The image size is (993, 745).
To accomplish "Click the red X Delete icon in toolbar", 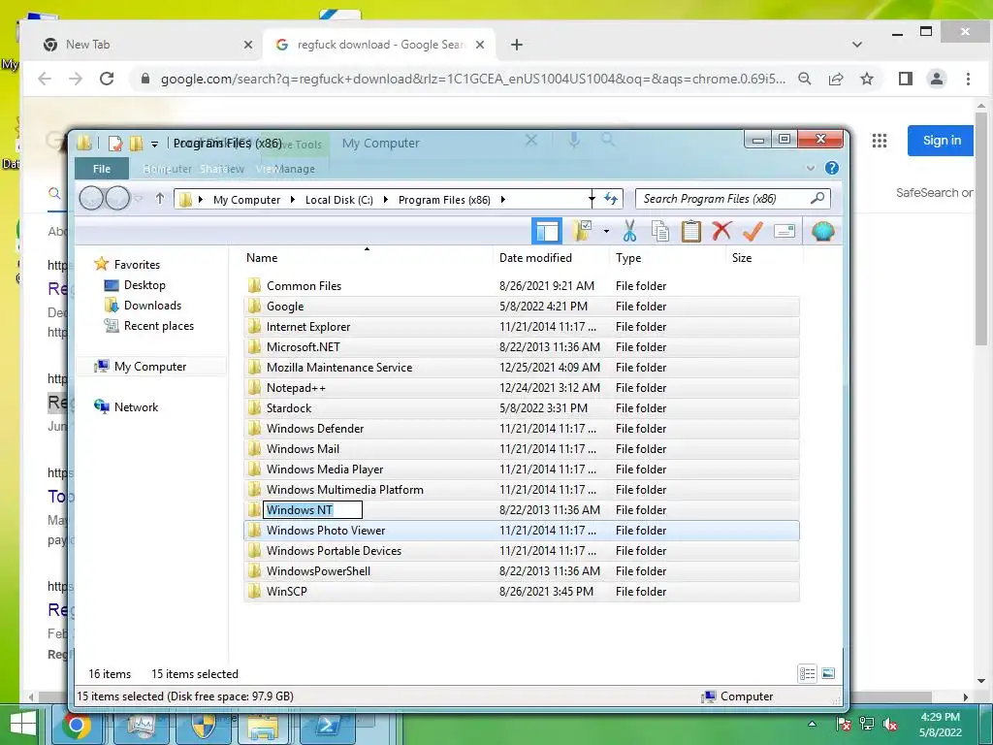I will pos(721,231).
